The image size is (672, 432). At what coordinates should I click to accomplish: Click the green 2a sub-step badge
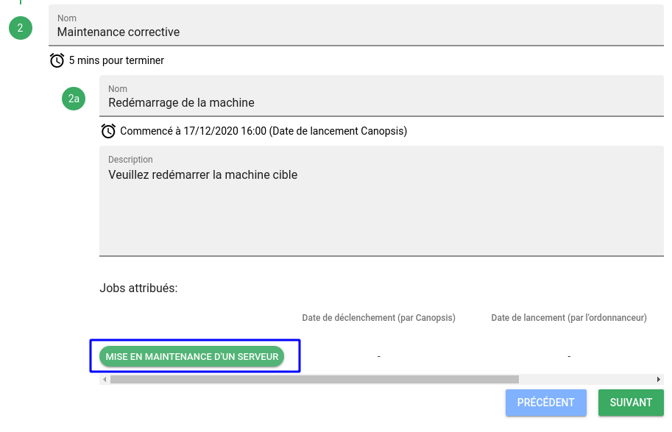(74, 99)
